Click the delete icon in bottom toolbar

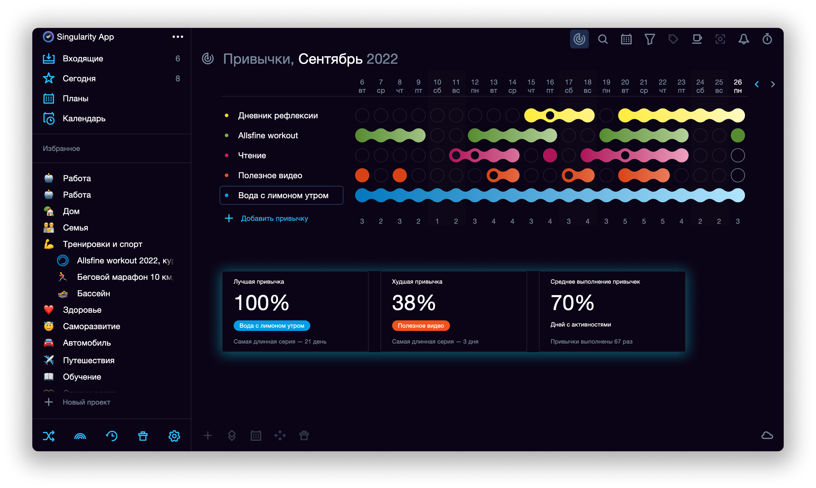click(304, 436)
